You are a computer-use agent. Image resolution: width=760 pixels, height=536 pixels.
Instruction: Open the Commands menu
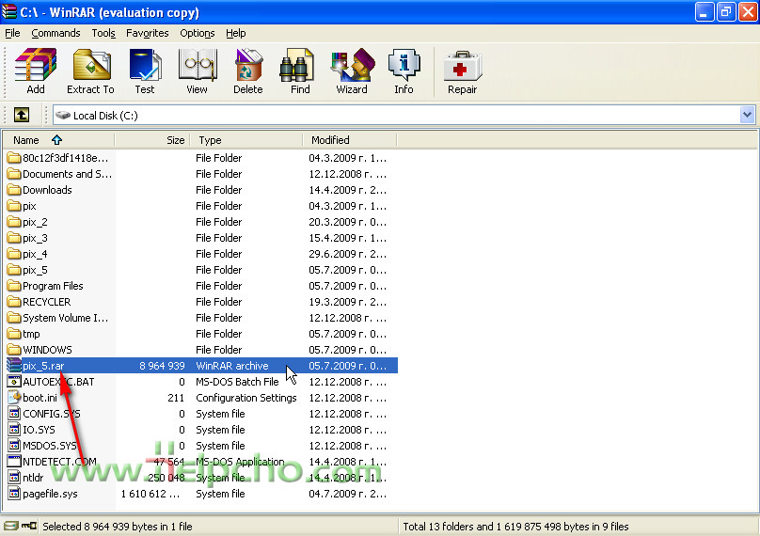[x=55, y=33]
